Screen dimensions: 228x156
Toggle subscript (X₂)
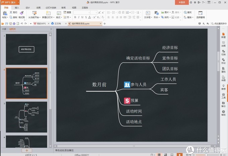tap(98, 17)
